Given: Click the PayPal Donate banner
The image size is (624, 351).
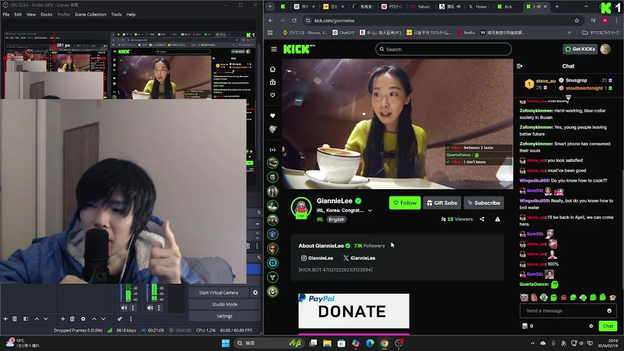Looking at the screenshot, I should [x=354, y=311].
